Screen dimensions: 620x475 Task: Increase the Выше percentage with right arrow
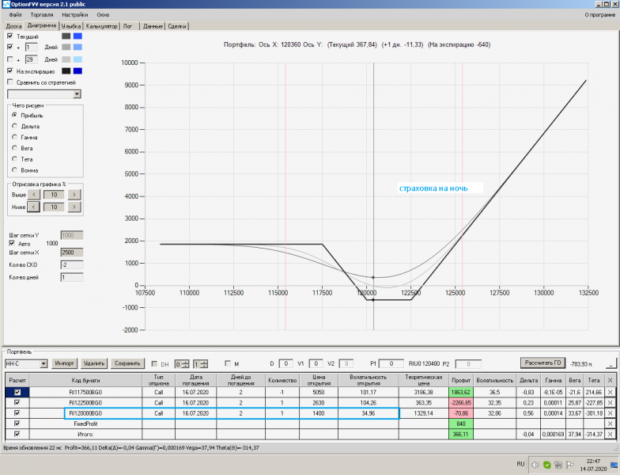pyautogui.click(x=74, y=195)
